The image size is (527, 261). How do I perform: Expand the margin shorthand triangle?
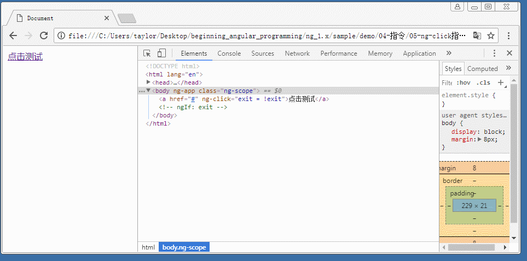pos(479,139)
